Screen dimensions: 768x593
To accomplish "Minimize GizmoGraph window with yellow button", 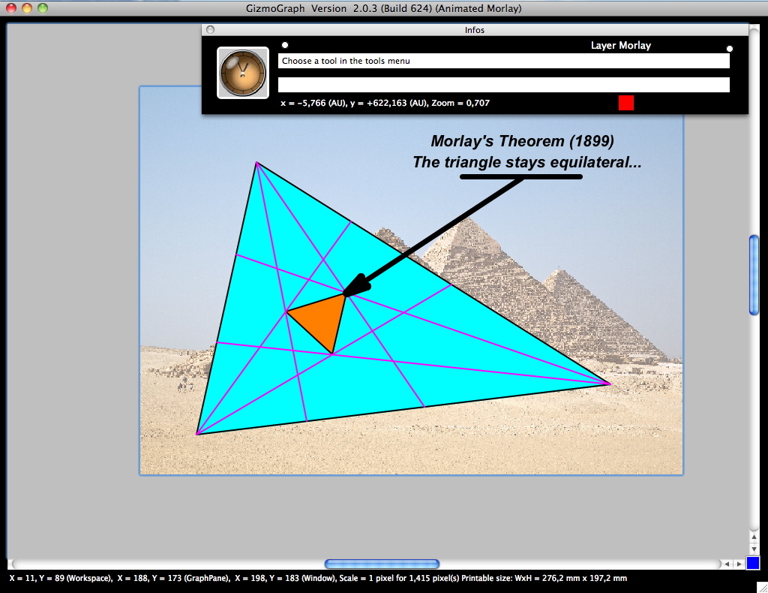I will coord(27,8).
